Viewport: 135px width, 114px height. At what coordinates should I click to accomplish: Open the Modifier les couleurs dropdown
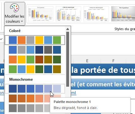tap(15, 14)
